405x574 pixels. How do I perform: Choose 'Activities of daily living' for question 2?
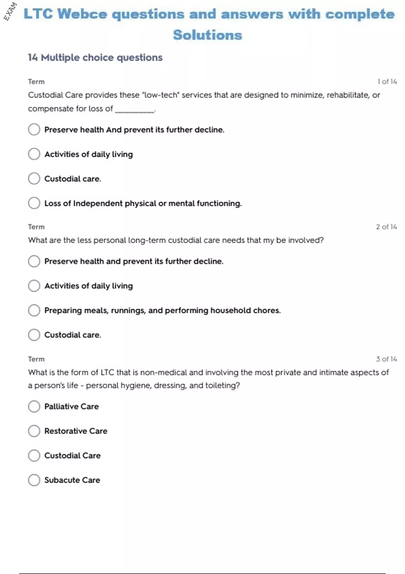[34, 286]
